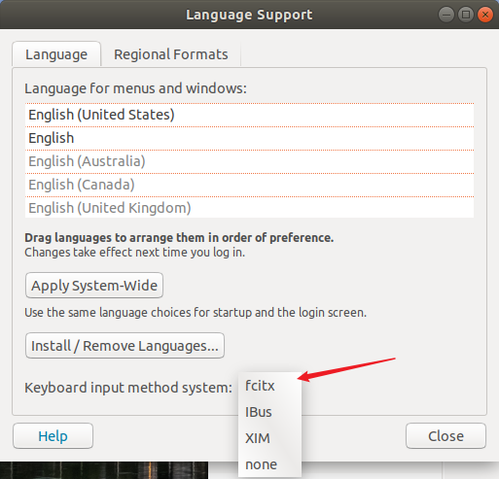Viewport: 499px width, 479px height.
Task: Select the plain English language entry
Action: pos(249,138)
